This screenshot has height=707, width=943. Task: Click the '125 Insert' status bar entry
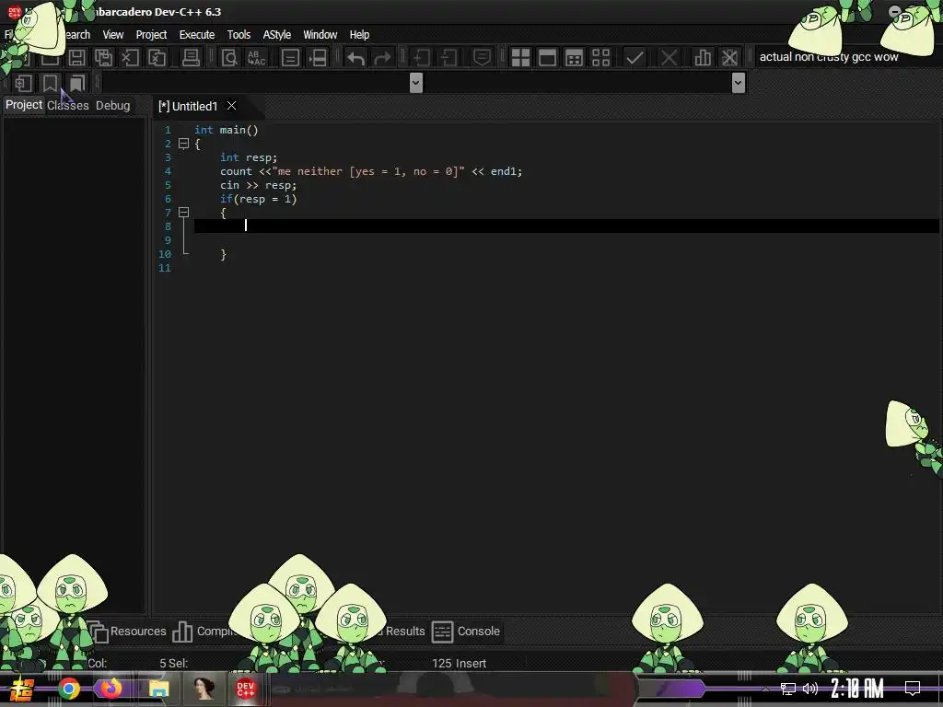pyautogui.click(x=459, y=663)
